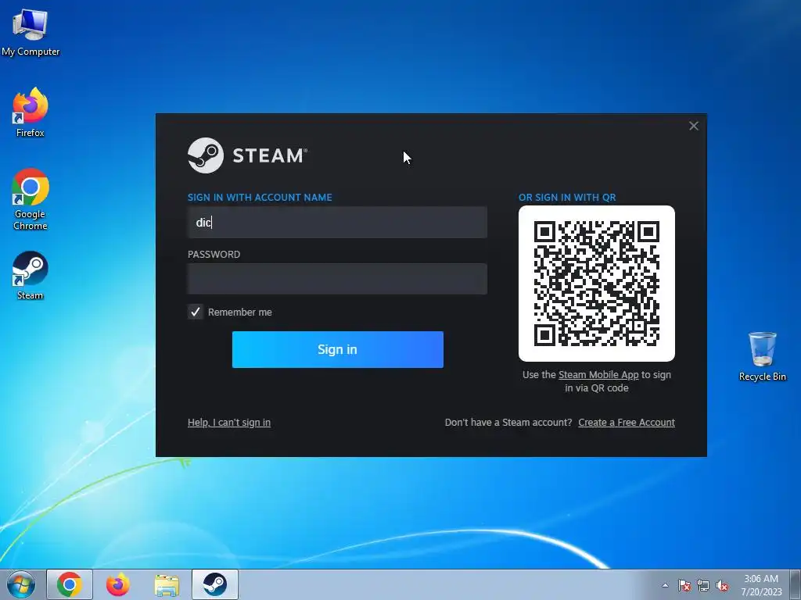Open Windows Explorer from the taskbar

167,584
